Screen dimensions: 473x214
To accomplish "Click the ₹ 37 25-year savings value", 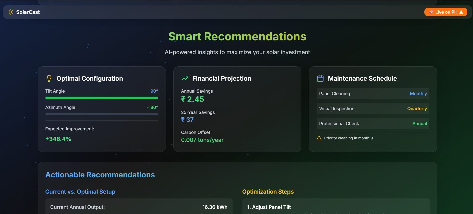I will coord(187,120).
